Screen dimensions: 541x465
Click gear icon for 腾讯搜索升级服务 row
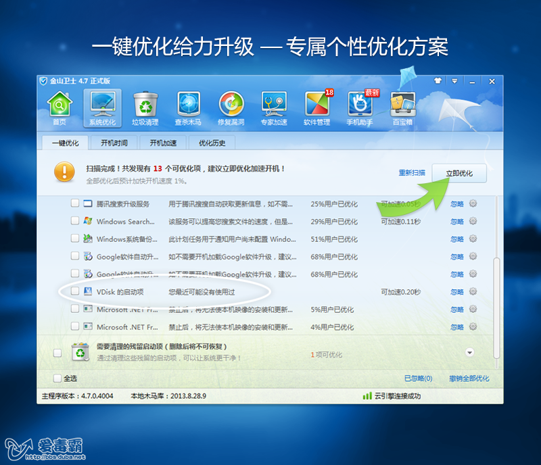tap(473, 203)
